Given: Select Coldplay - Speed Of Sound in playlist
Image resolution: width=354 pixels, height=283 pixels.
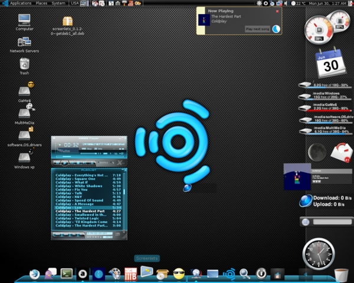Looking at the screenshot, I should [x=88, y=200].
